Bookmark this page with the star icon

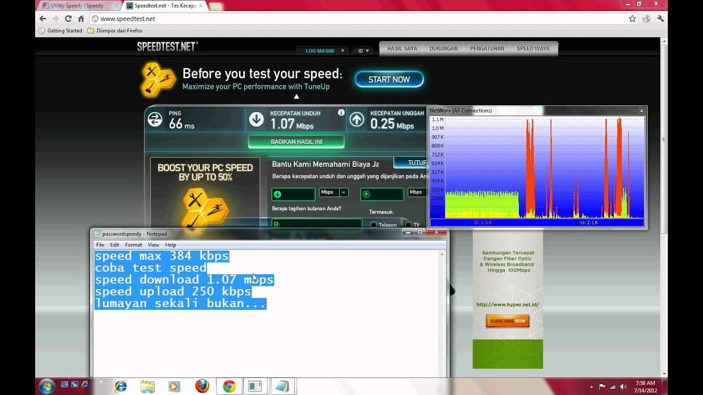(632, 19)
